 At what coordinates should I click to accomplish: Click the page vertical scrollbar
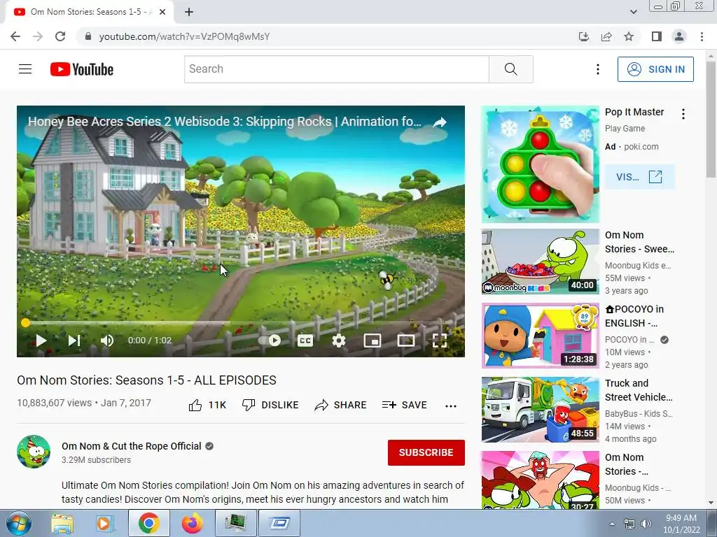pos(711,119)
